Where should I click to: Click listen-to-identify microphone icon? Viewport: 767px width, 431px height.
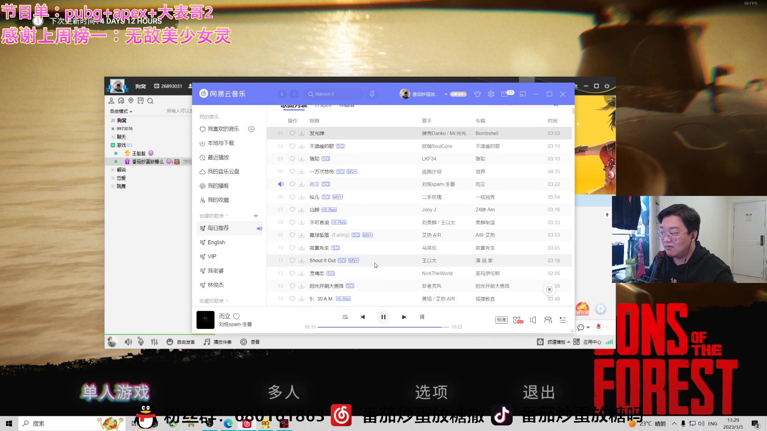372,94
